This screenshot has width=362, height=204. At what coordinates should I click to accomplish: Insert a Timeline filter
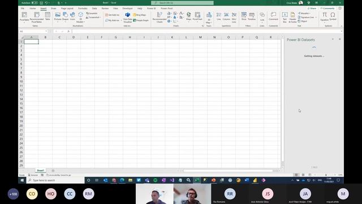click(x=252, y=16)
